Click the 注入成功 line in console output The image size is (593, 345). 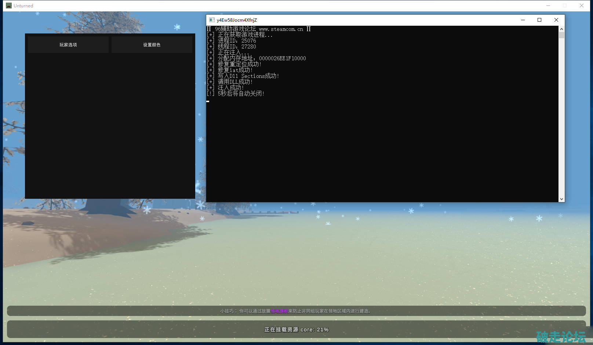pos(230,88)
